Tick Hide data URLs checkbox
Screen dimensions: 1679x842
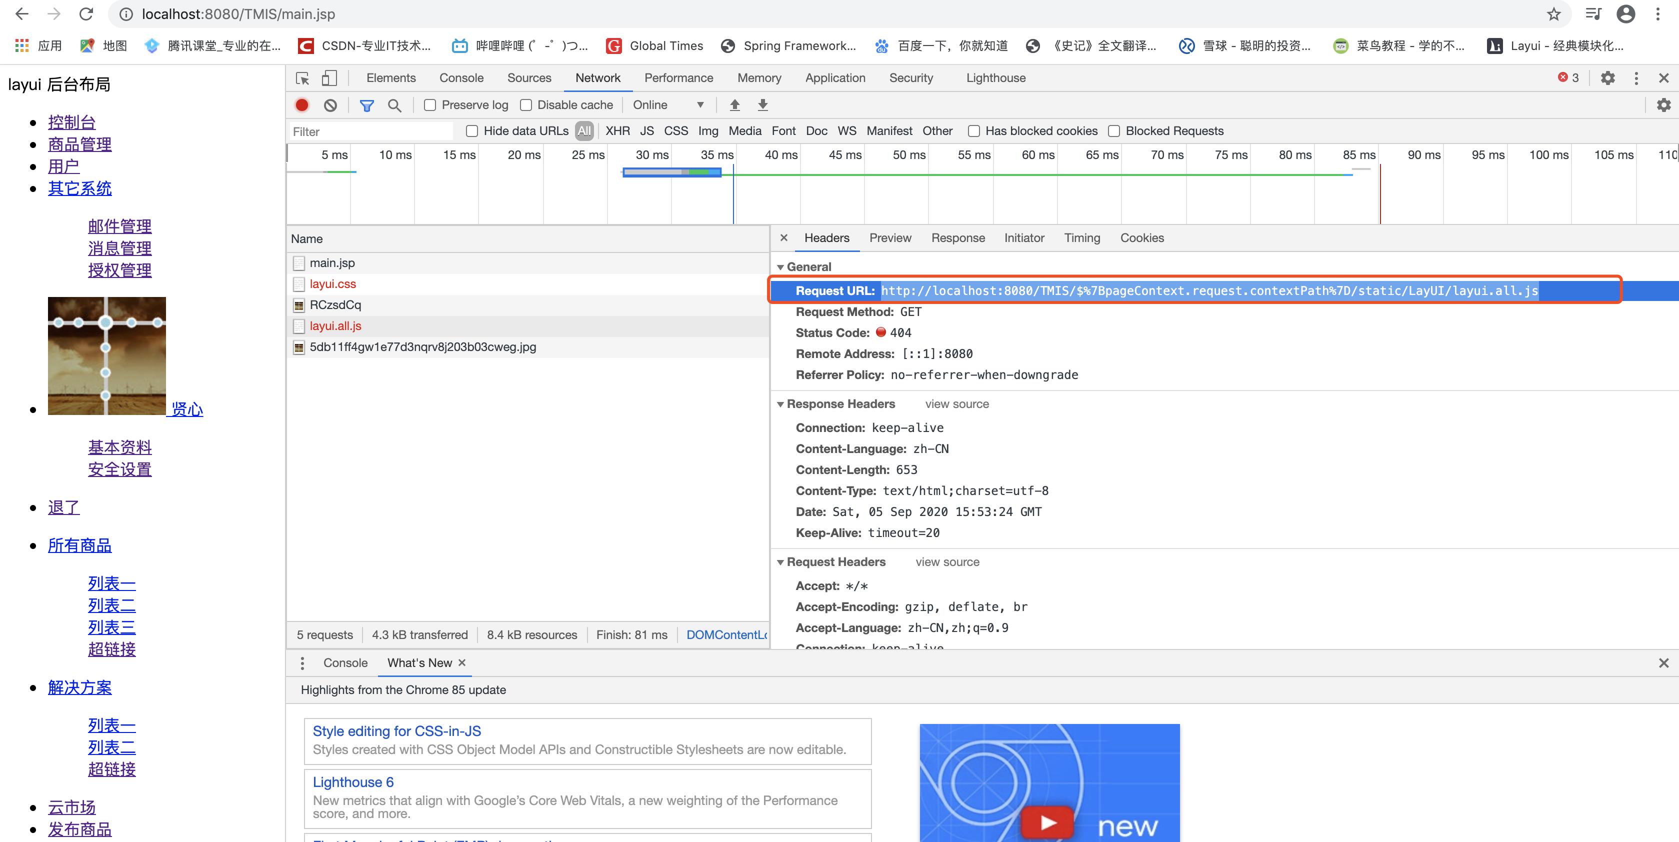click(472, 131)
